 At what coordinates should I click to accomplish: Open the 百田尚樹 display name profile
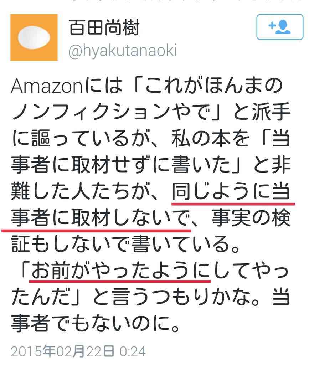click(104, 28)
